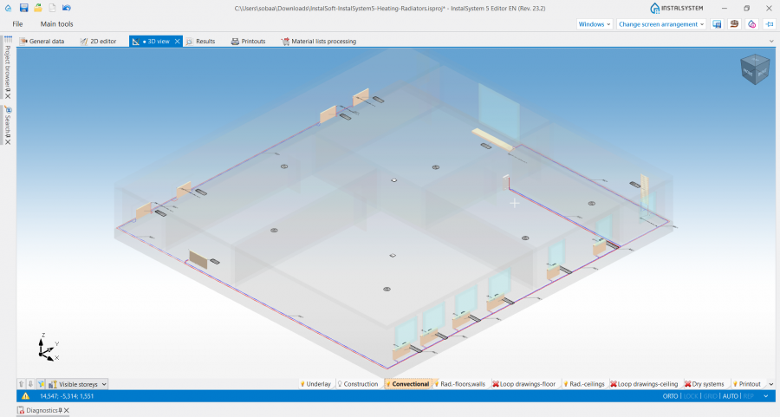Screen dimensions: 780x417
Task: Open the Windows dropdown
Action: click(x=595, y=24)
